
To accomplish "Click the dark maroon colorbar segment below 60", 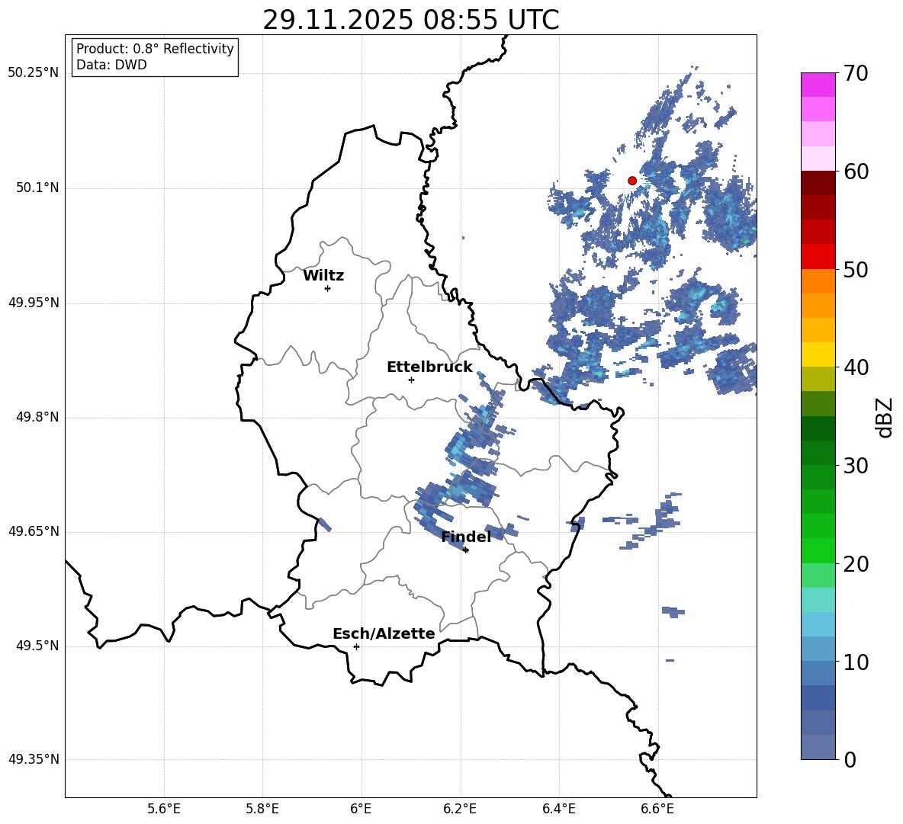I will coord(818,183).
